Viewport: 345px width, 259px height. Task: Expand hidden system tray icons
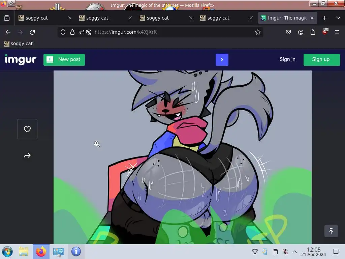pyautogui.click(x=295, y=252)
